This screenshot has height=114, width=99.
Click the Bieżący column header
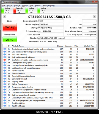point(60,46)
